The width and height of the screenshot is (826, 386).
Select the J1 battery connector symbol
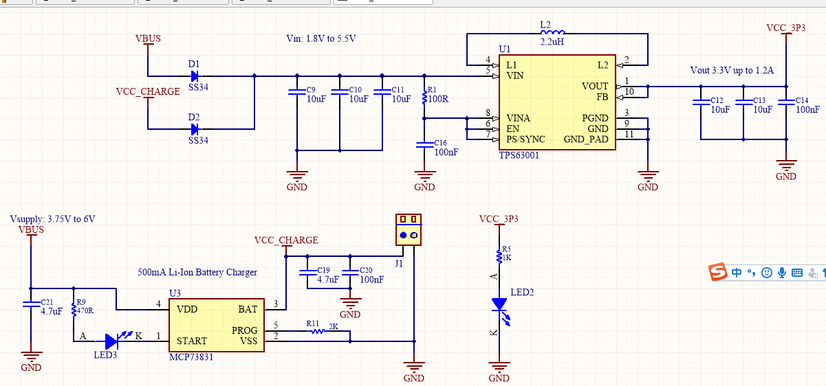tap(409, 230)
